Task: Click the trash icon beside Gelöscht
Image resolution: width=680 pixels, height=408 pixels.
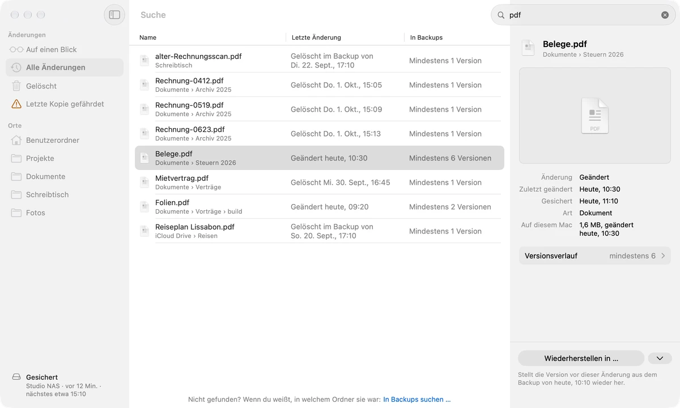Action: pyautogui.click(x=16, y=86)
